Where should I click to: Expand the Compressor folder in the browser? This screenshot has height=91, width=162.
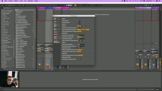15,11
